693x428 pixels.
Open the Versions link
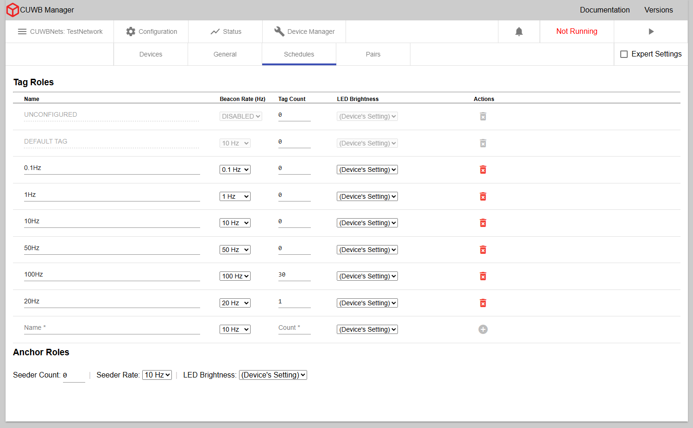point(658,10)
